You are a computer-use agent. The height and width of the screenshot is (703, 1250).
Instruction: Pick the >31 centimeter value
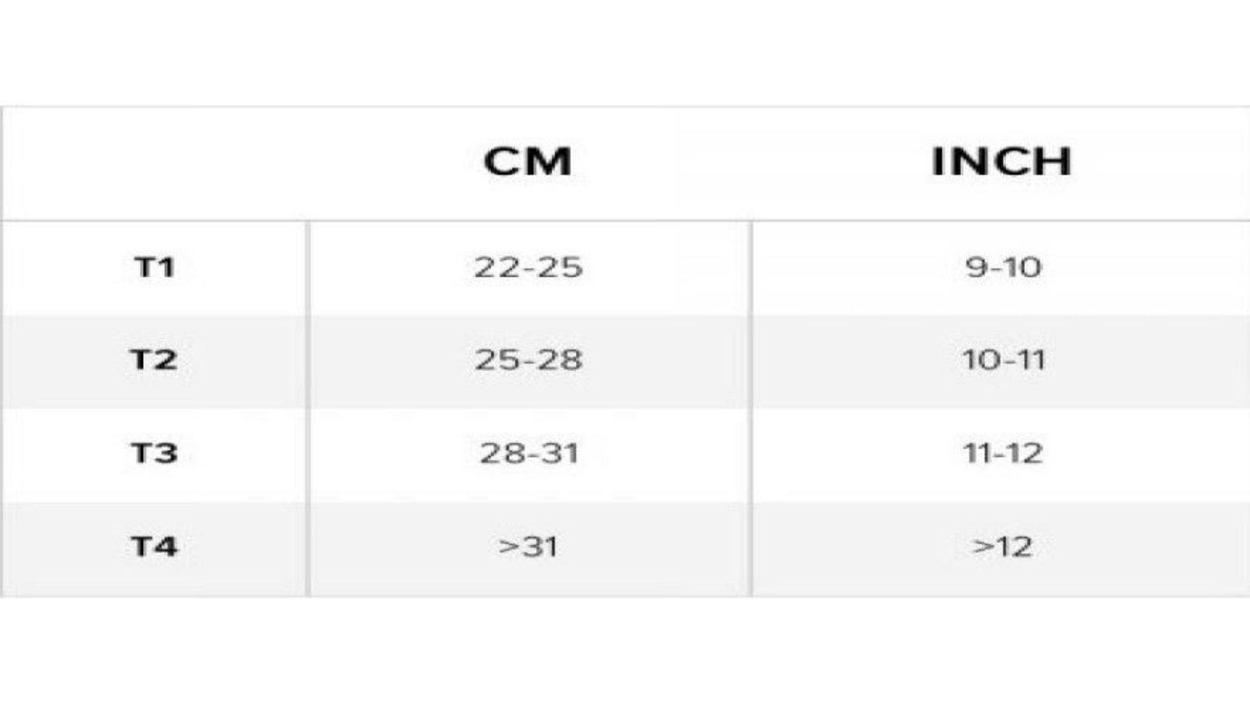tap(528, 546)
